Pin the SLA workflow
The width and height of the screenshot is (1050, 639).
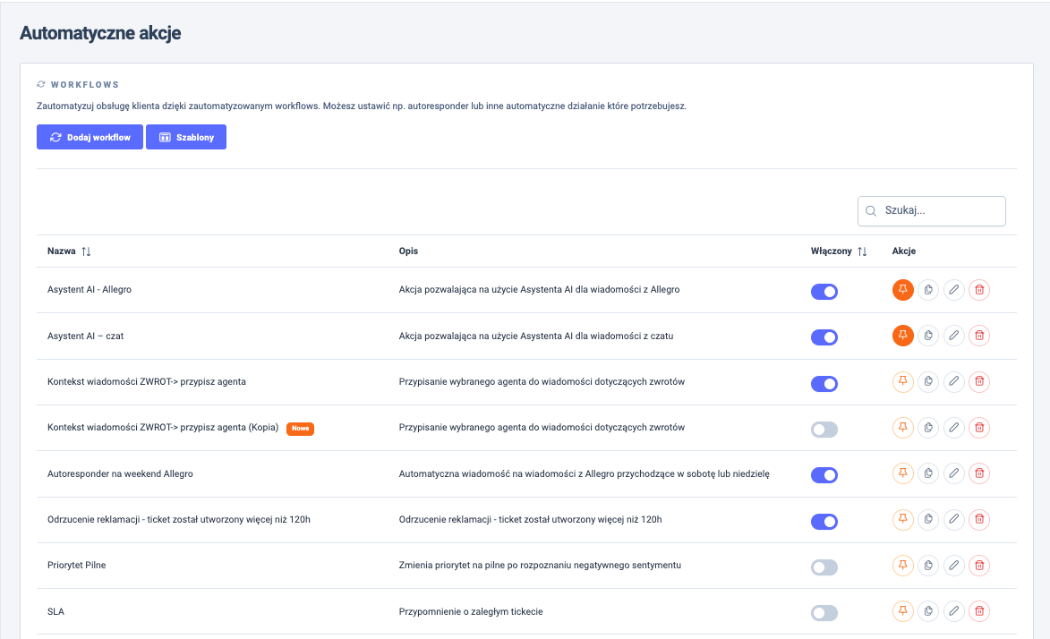click(902, 611)
